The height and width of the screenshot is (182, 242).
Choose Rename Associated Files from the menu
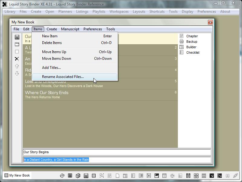[x=63, y=77]
